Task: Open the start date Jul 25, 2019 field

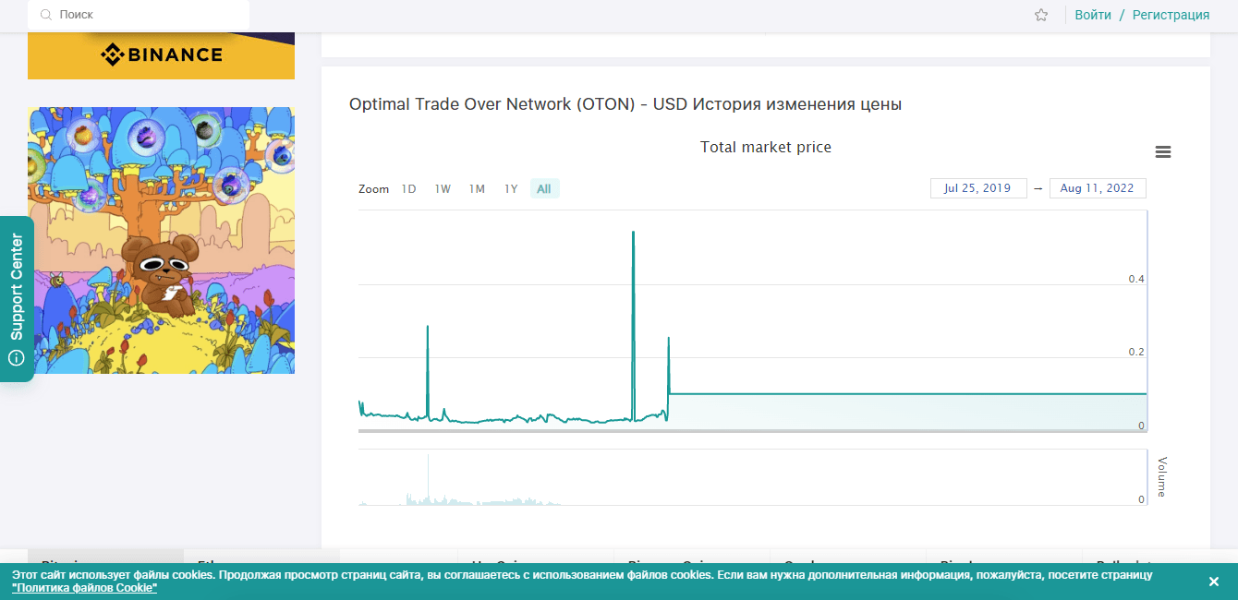Action: point(977,188)
